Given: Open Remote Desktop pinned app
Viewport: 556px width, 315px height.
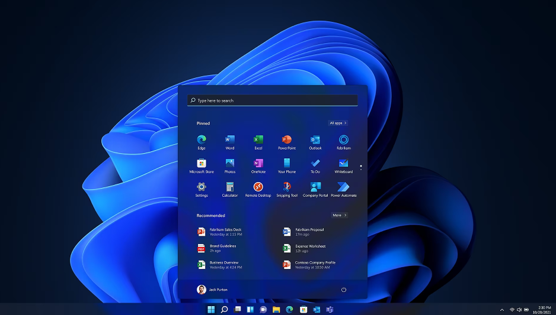Looking at the screenshot, I should coord(258,187).
